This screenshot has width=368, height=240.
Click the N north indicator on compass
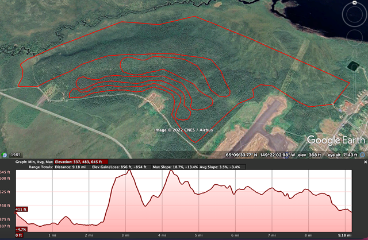tap(354, 3)
